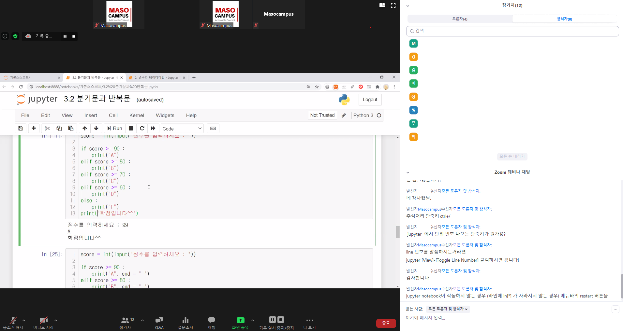Viewport: 623px width, 331px height.
Task: Open the command palette keyboard icon
Action: point(213,128)
